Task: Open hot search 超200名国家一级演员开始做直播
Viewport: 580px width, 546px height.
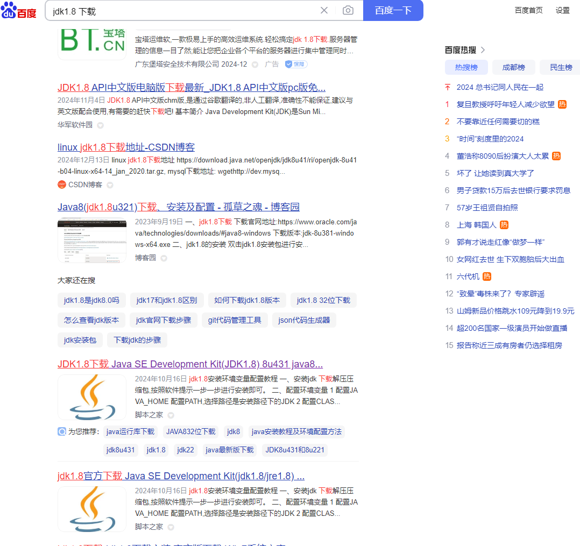Action: click(x=512, y=328)
